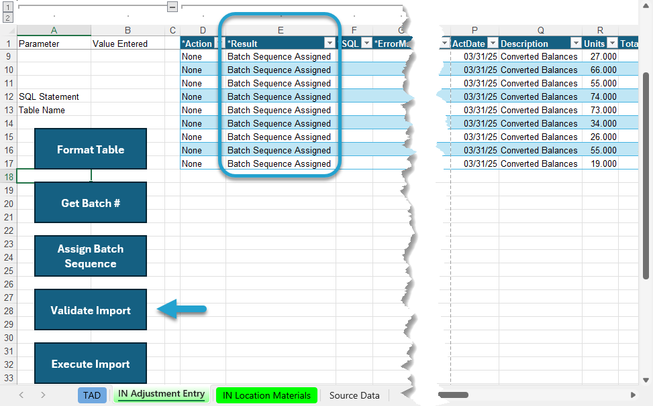Image resolution: width=653 pixels, height=406 pixels.
Task: Collapse the column group with minus button
Action: pyautogui.click(x=172, y=7)
